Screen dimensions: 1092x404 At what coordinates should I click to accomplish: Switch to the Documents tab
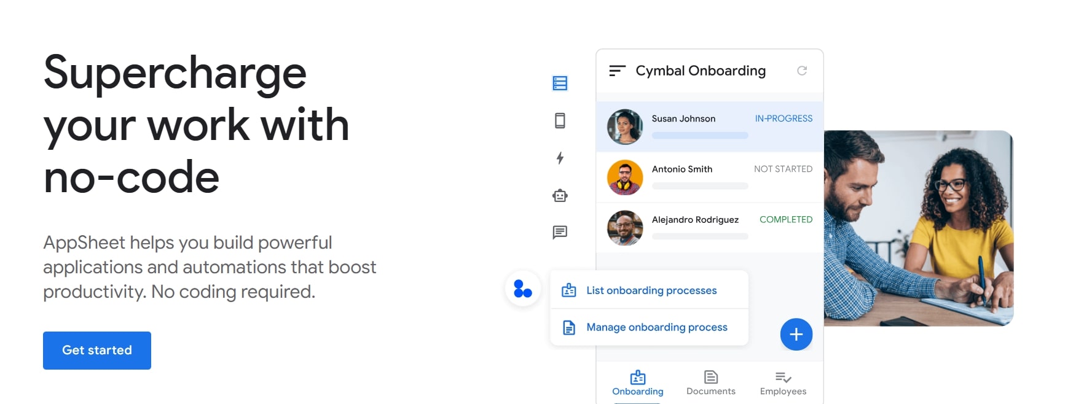(710, 383)
